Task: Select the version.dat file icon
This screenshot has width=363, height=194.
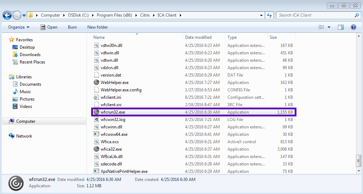Action: coord(96,75)
